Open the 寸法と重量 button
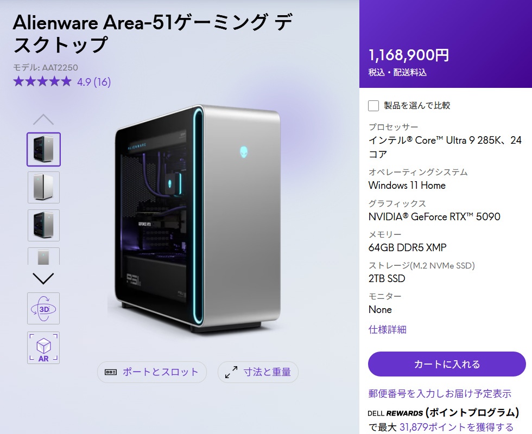The width and height of the screenshot is (532, 434). click(258, 372)
